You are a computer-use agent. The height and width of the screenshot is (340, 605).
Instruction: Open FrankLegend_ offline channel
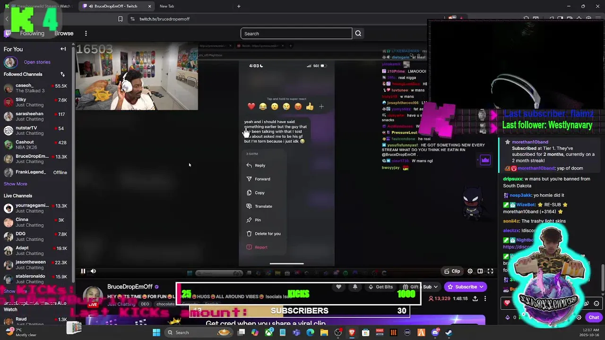35,172
